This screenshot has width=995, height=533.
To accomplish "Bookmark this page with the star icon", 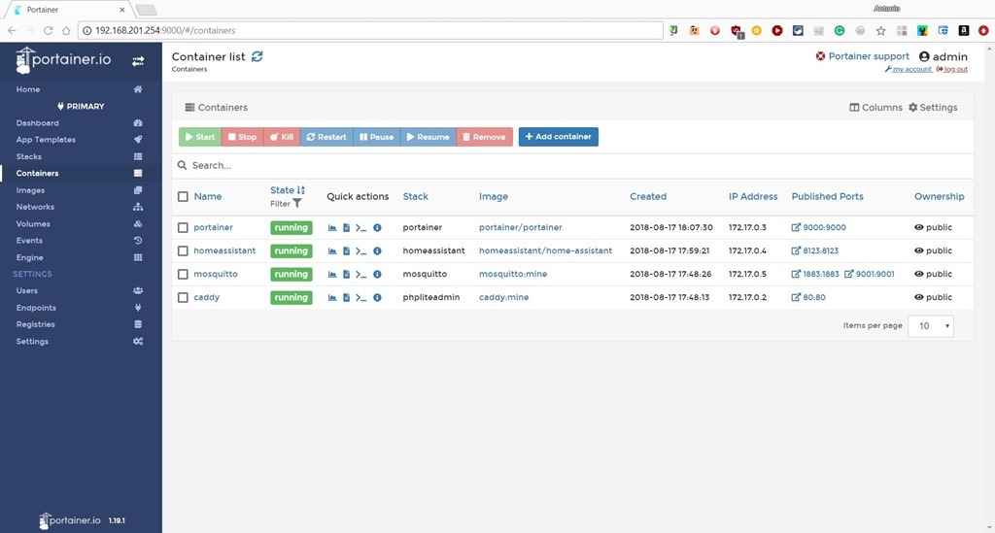I will tap(880, 31).
